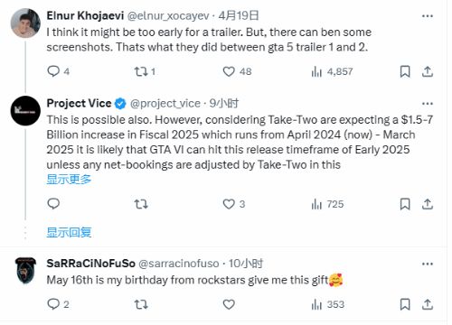This screenshot has width=452, height=325.
Task: Share Elnur Khojaevi's tweet
Action: 428,71
